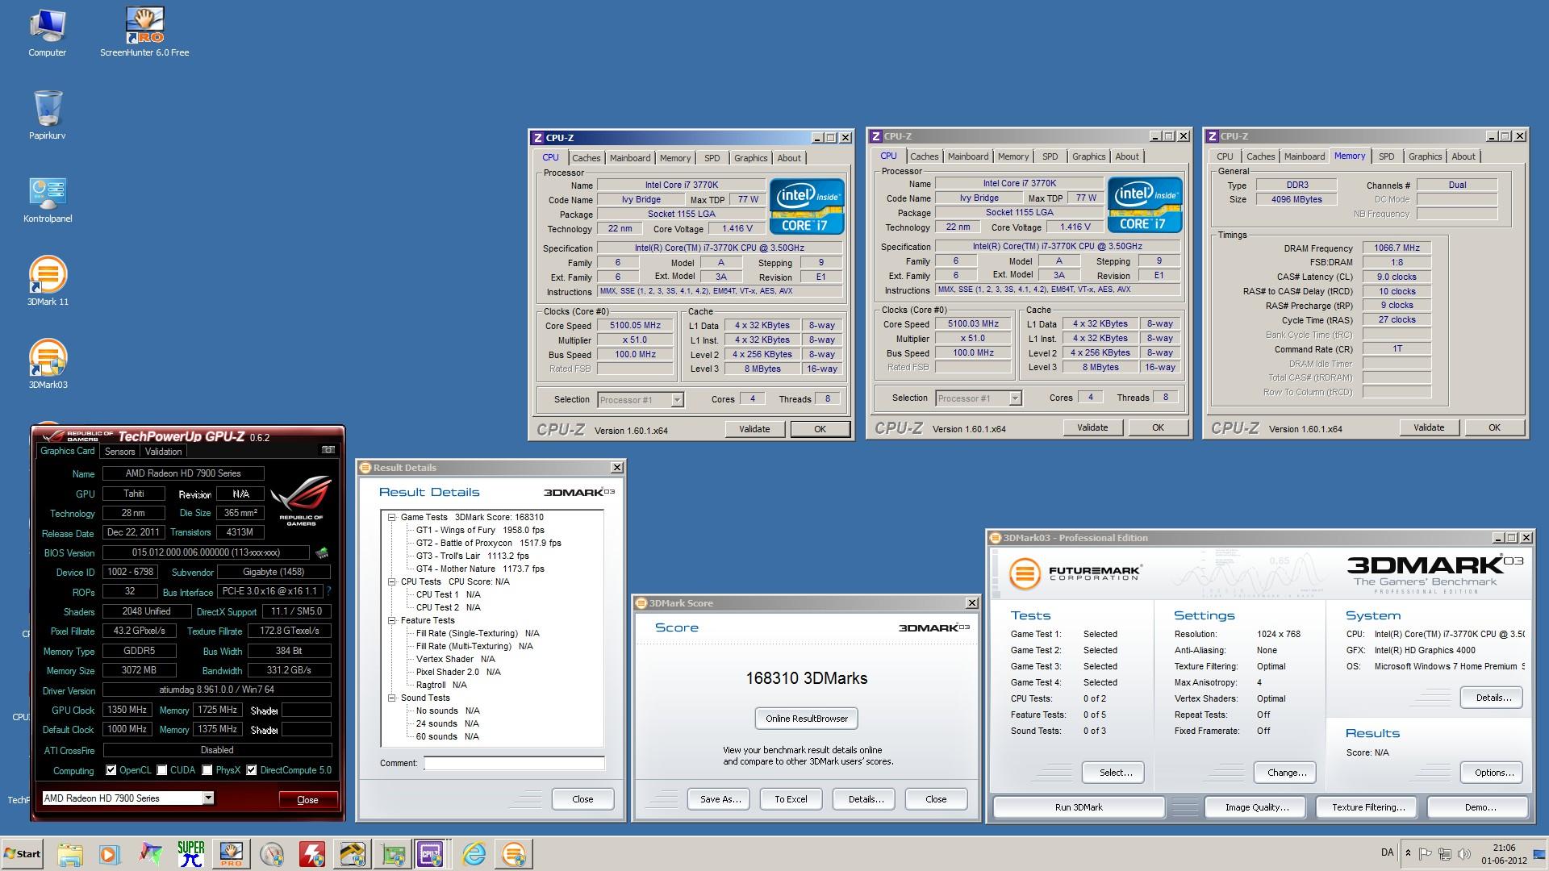Open the Super PI taskbar icon
The image size is (1549, 871).
(190, 854)
